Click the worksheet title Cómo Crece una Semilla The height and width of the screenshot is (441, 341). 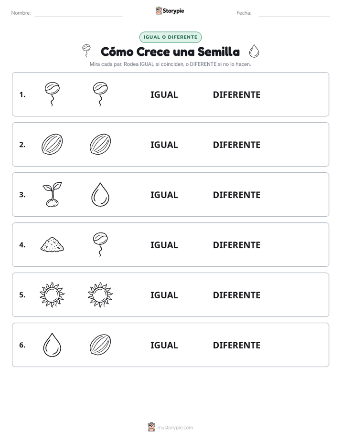pyautogui.click(x=170, y=52)
